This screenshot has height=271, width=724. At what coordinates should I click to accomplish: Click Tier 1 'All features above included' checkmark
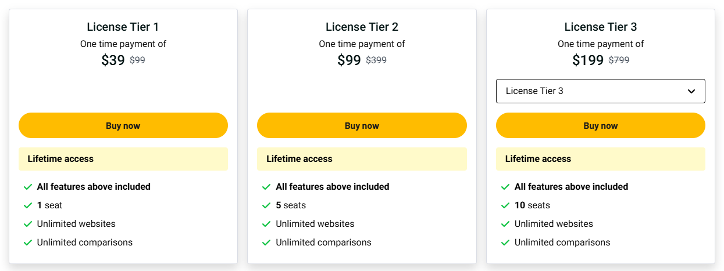click(27, 187)
